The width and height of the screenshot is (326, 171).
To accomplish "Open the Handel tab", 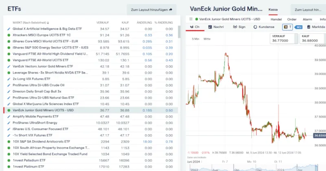I will point(276,19).
